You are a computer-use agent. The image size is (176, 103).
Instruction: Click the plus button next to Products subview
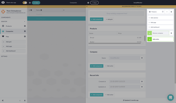pyautogui.click(x=167, y=12)
